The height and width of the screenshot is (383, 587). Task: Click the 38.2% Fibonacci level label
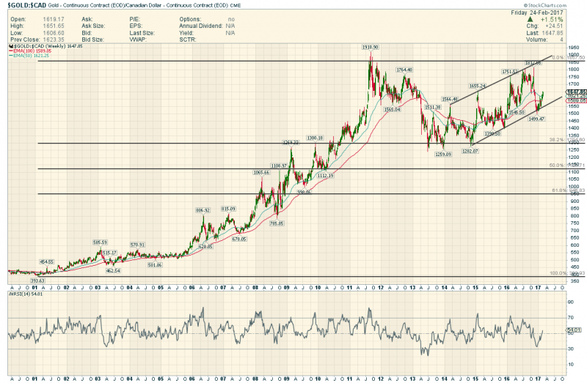[566, 140]
